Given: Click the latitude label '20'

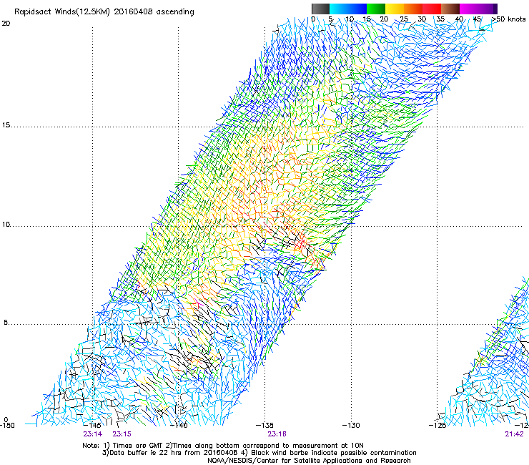Looking at the screenshot, I should (x=6, y=24).
